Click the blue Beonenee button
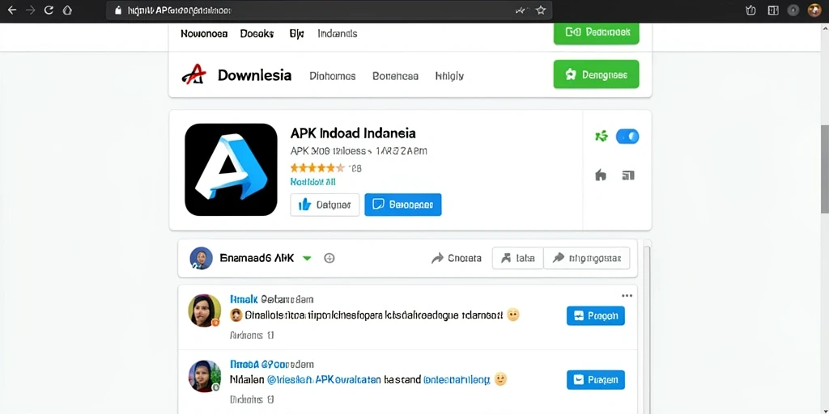The height and width of the screenshot is (414, 829). (x=403, y=205)
